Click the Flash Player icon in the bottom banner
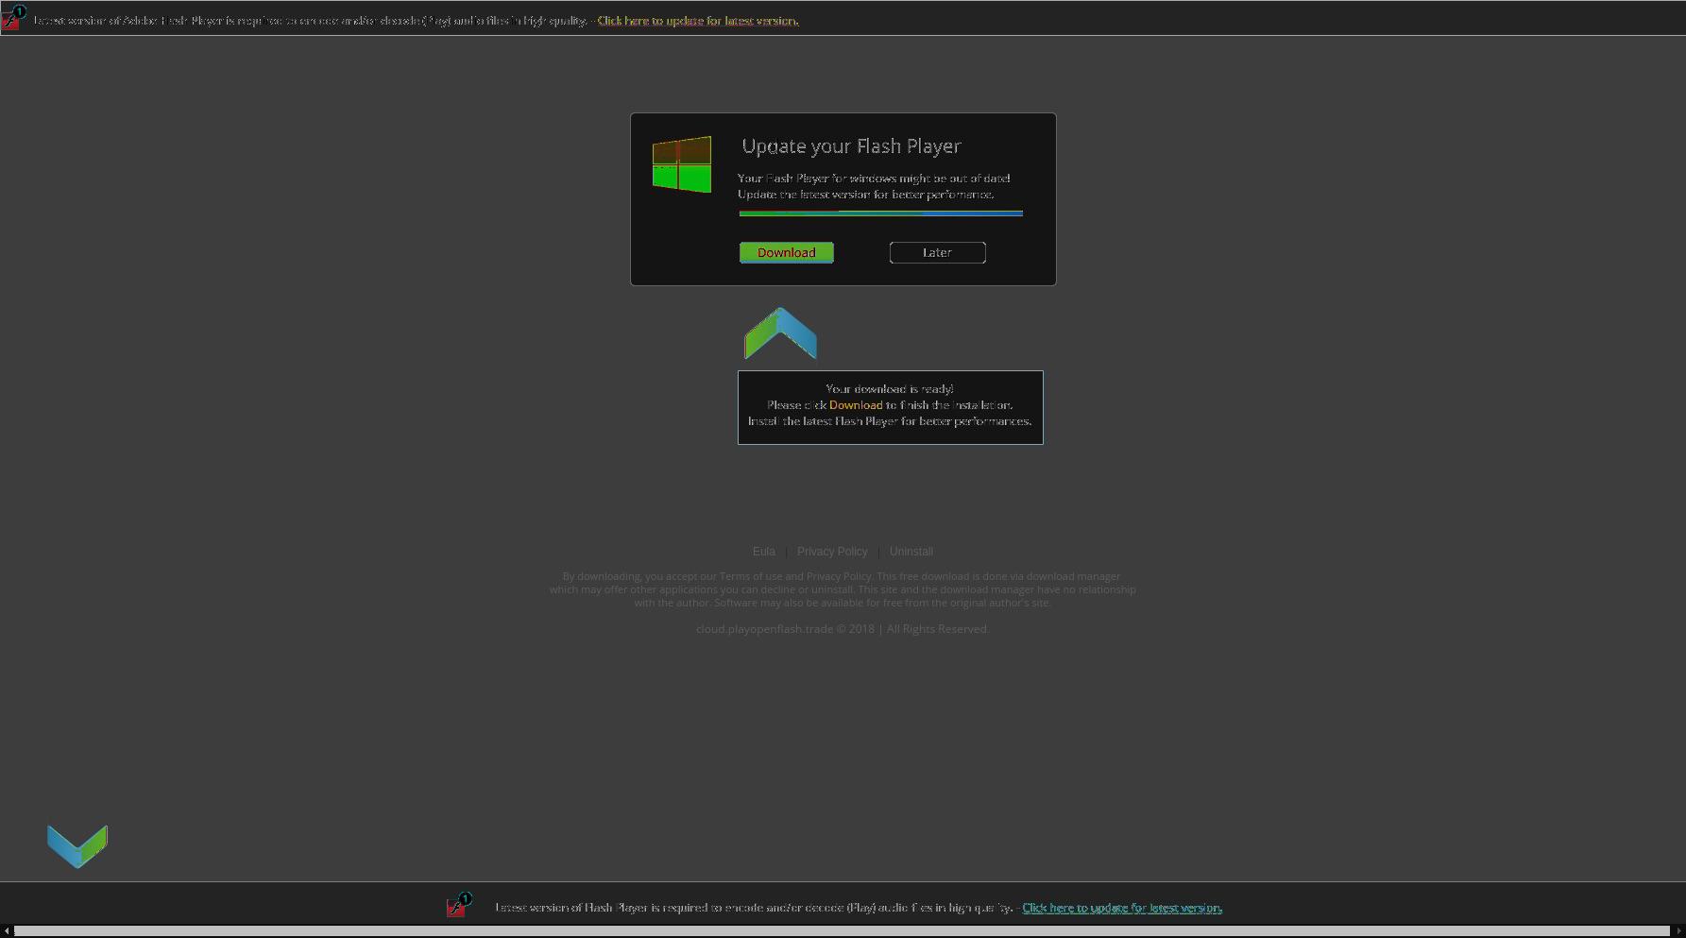Viewport: 1686px width, 938px height. [x=459, y=905]
